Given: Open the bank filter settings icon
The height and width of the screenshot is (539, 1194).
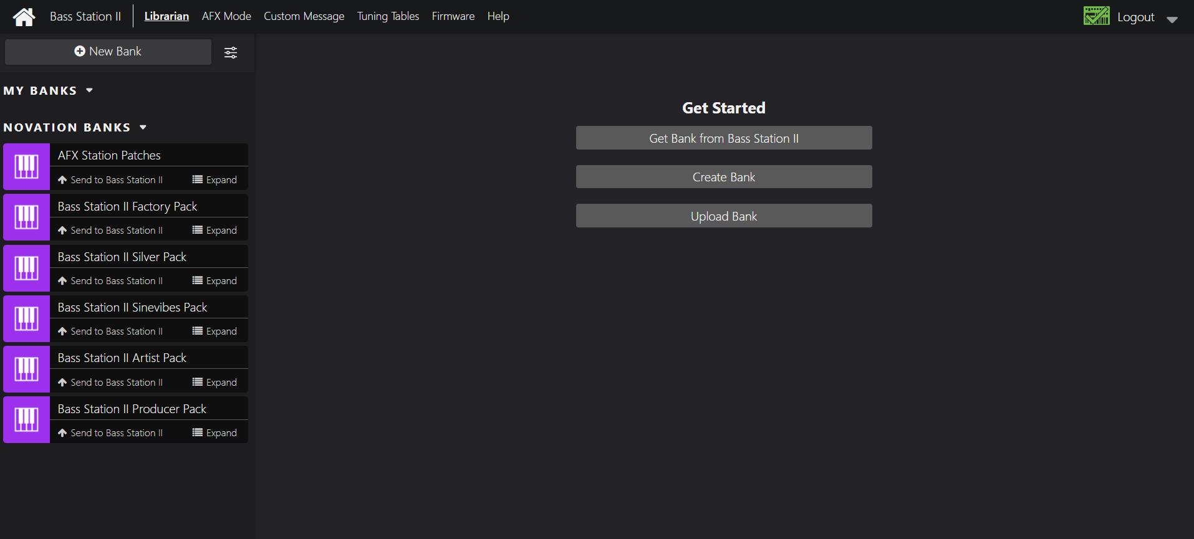Looking at the screenshot, I should click(231, 52).
